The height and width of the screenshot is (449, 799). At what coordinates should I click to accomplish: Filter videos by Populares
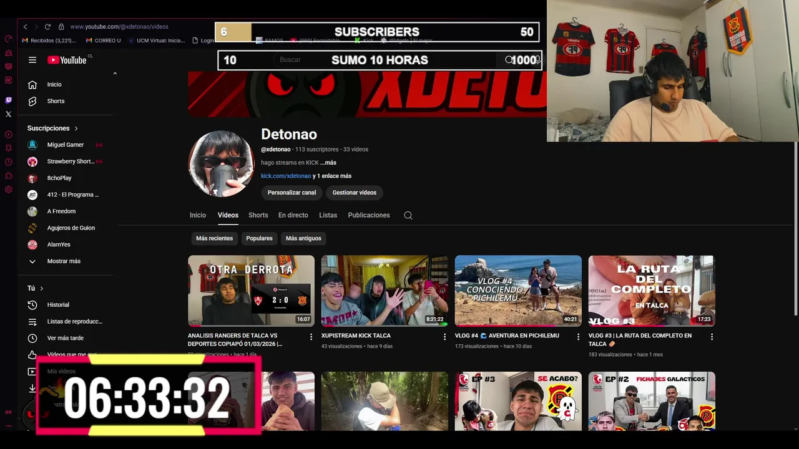(x=259, y=238)
